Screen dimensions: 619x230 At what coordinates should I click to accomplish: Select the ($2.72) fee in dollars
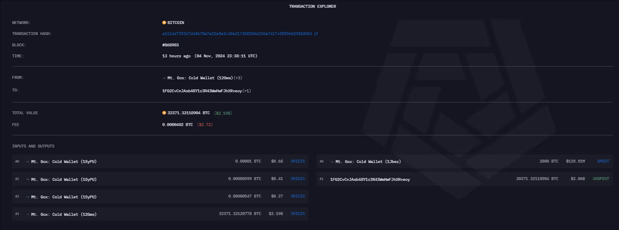[x=205, y=124]
